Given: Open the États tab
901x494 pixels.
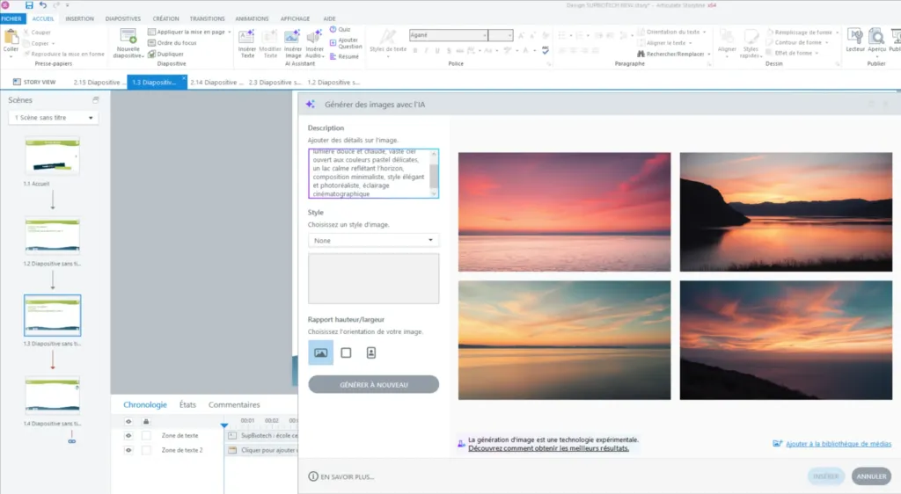Looking at the screenshot, I should (187, 405).
